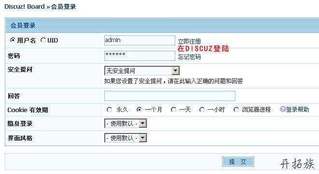
Task: Open the 隐身登录 dropdown
Action: 125,123
